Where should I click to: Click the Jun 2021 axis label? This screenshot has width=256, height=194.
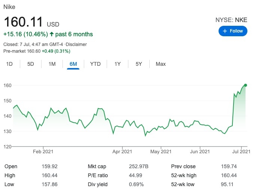coord(200,152)
